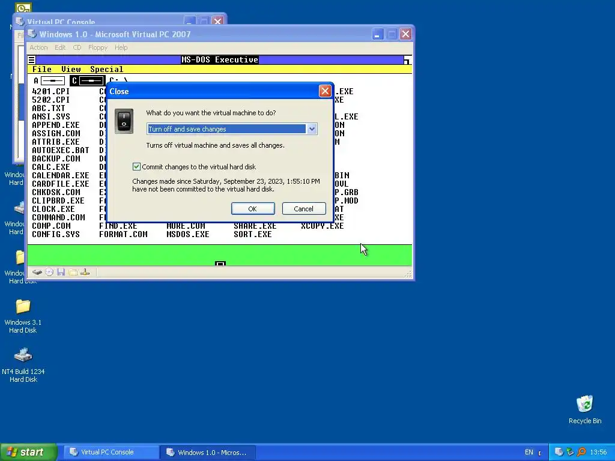Select ABC.TXT in file list

[49, 108]
